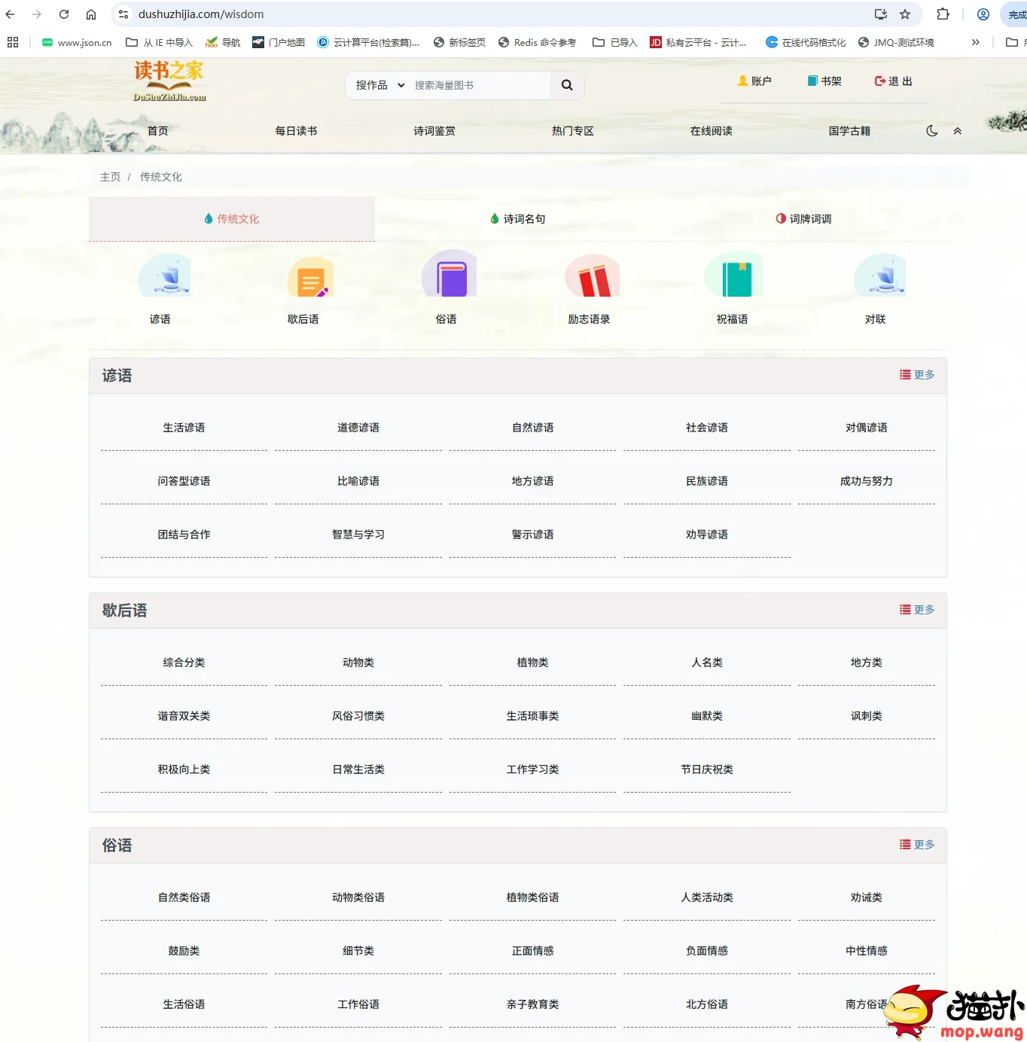Switch to the 词牌词调 tab
The width and height of the screenshot is (1027, 1042).
coord(803,219)
